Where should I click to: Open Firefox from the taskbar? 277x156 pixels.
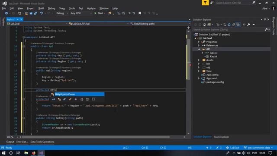tap(34, 153)
